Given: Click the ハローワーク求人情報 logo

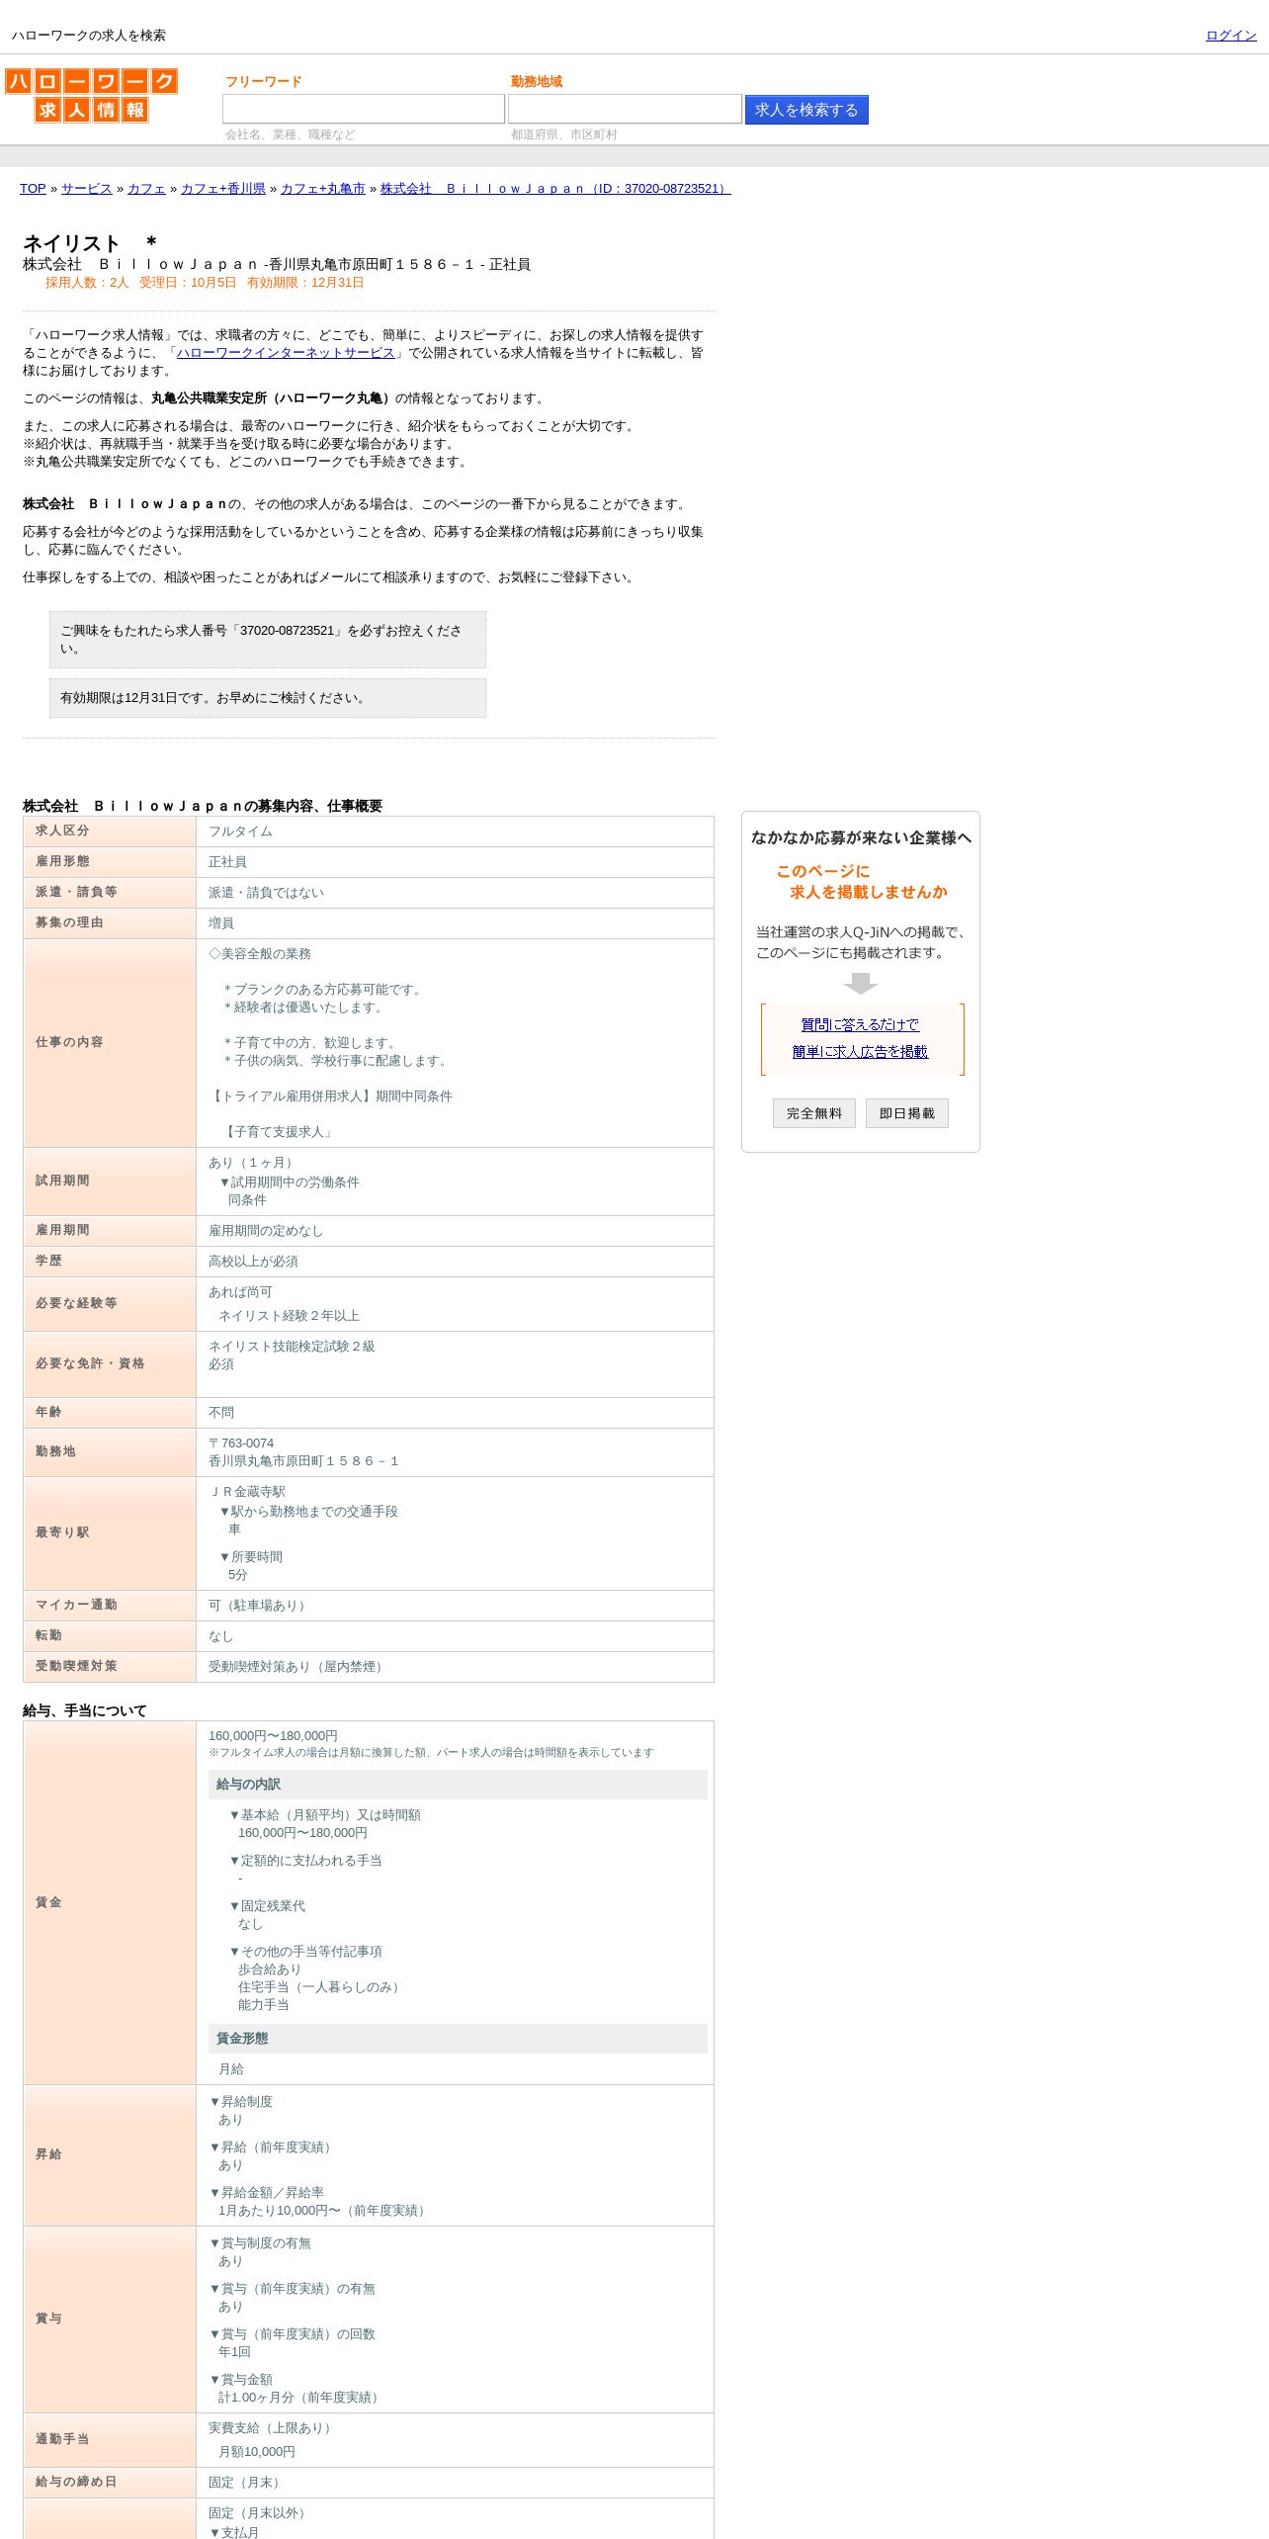Looking at the screenshot, I should 91,95.
